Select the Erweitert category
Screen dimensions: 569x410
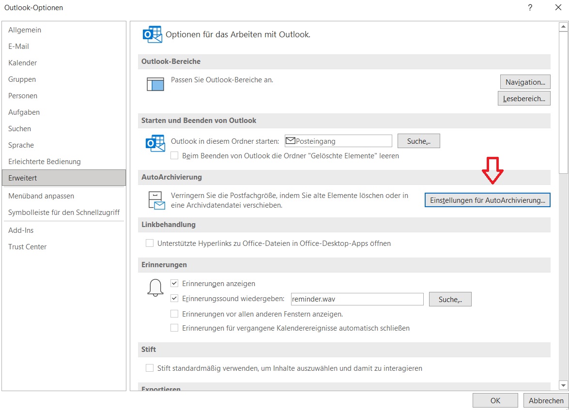tap(64, 178)
